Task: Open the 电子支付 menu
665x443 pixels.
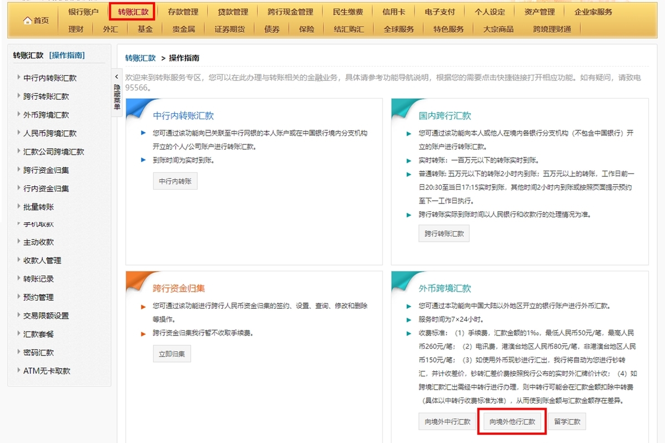Action: (439, 11)
